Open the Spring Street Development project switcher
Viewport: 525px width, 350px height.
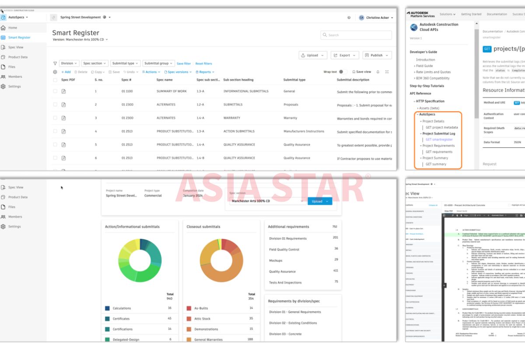coord(85,17)
